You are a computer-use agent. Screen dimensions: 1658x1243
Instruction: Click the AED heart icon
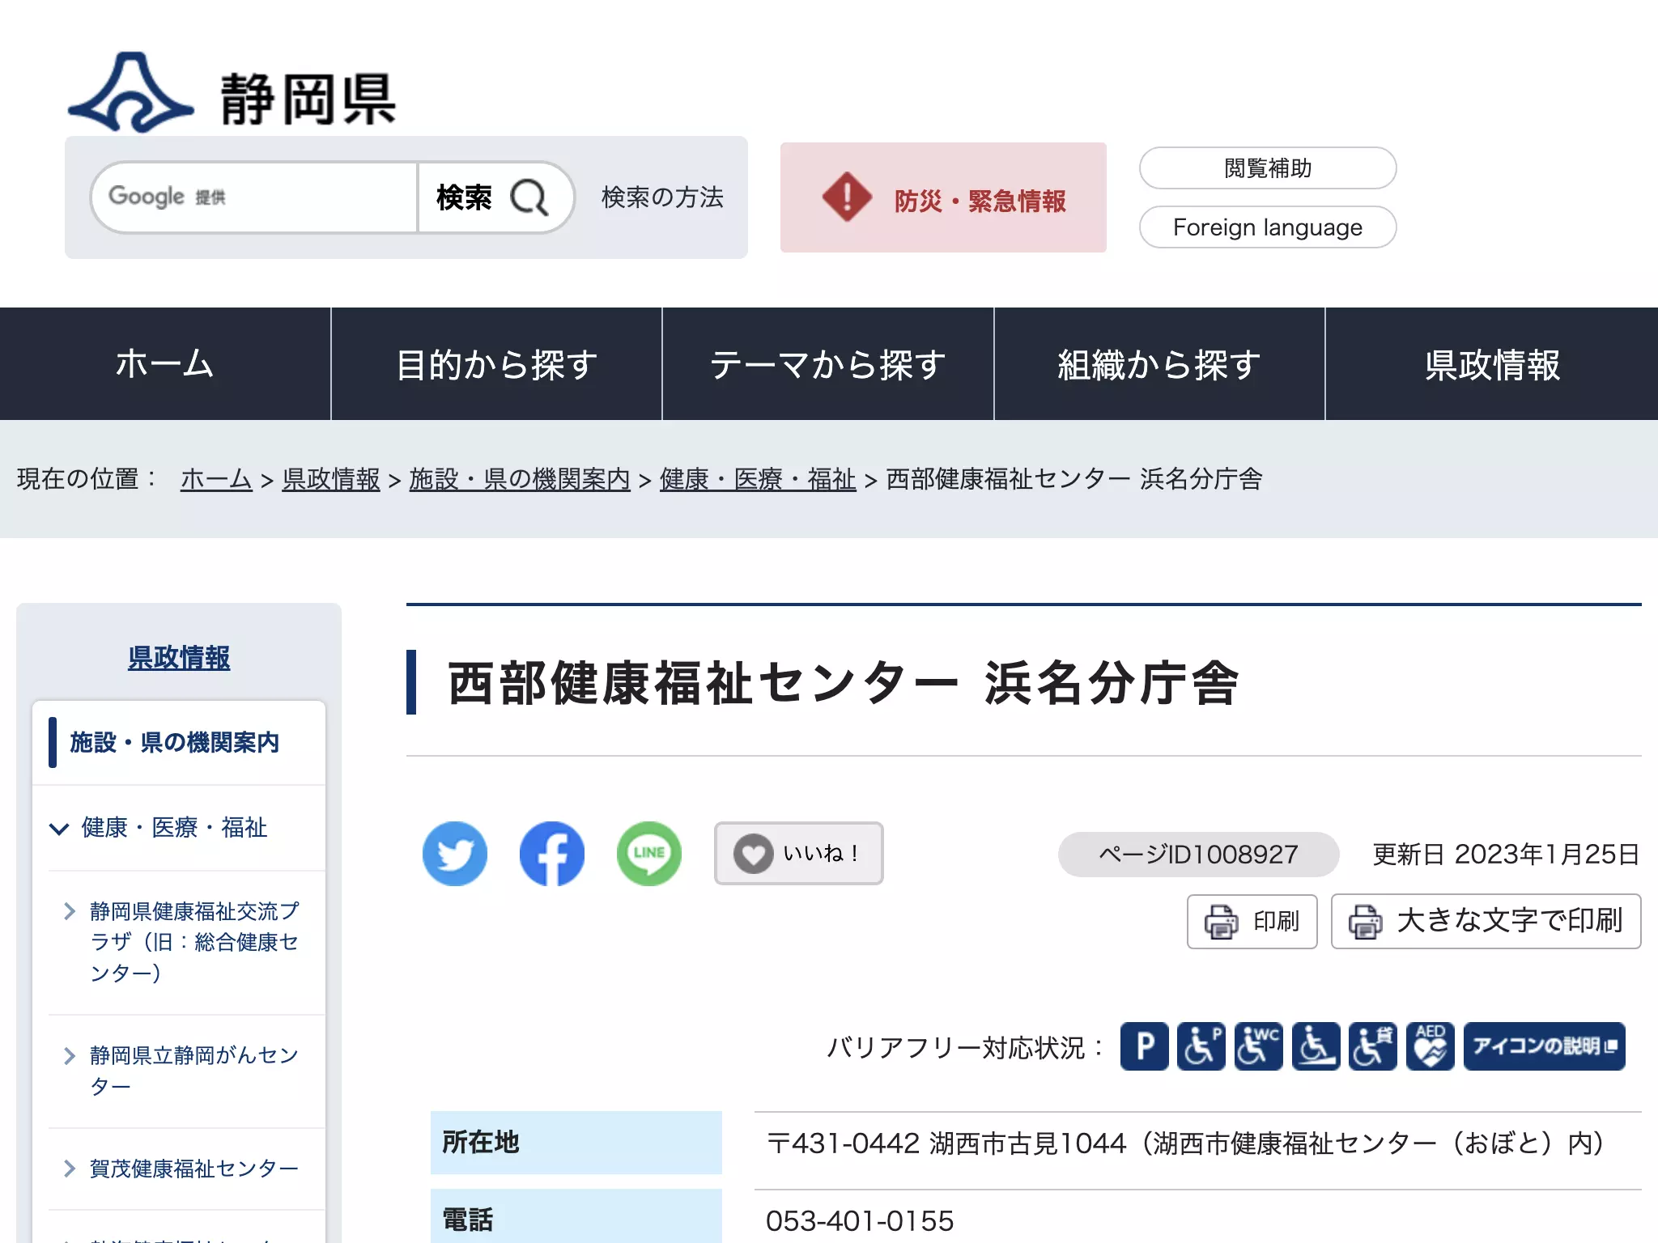pyautogui.click(x=1431, y=1046)
